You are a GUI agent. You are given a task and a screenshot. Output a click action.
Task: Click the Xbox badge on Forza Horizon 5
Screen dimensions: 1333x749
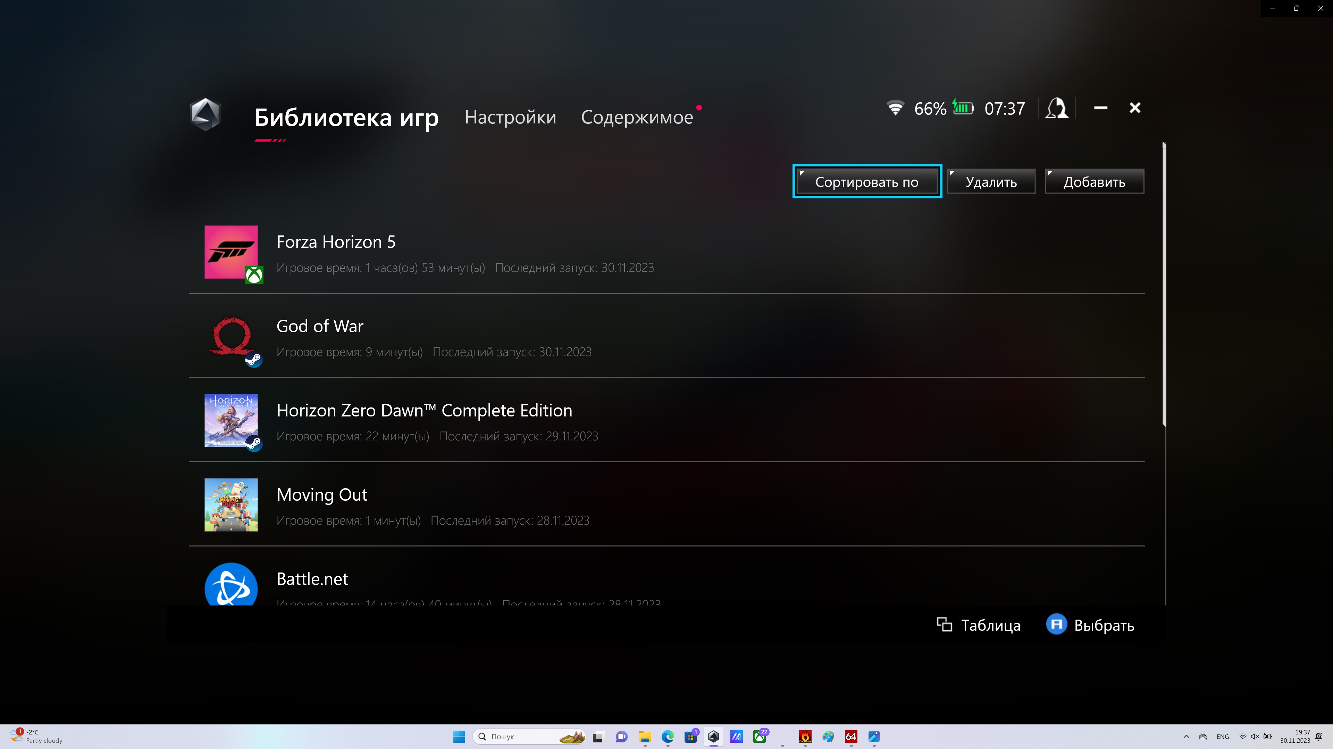(x=253, y=275)
